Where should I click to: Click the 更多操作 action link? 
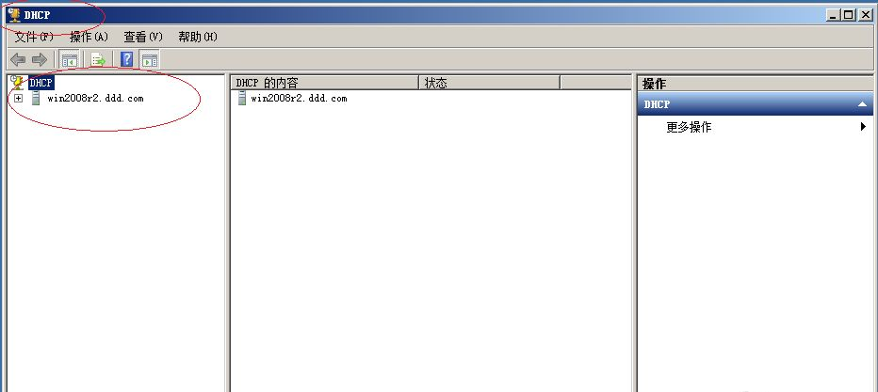[688, 127]
